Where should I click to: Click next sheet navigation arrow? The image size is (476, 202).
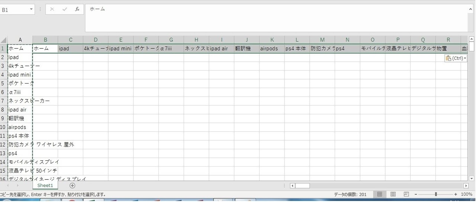coord(17,185)
